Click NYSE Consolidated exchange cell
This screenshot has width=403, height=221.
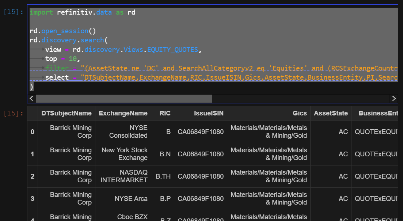pos(123,132)
